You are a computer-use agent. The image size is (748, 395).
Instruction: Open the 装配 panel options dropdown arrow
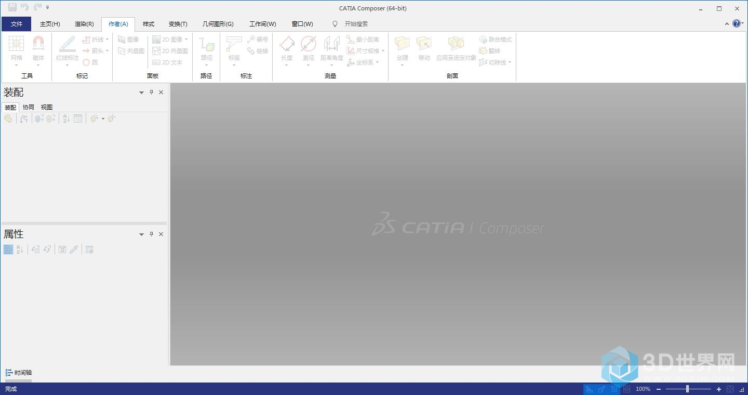pyautogui.click(x=141, y=93)
